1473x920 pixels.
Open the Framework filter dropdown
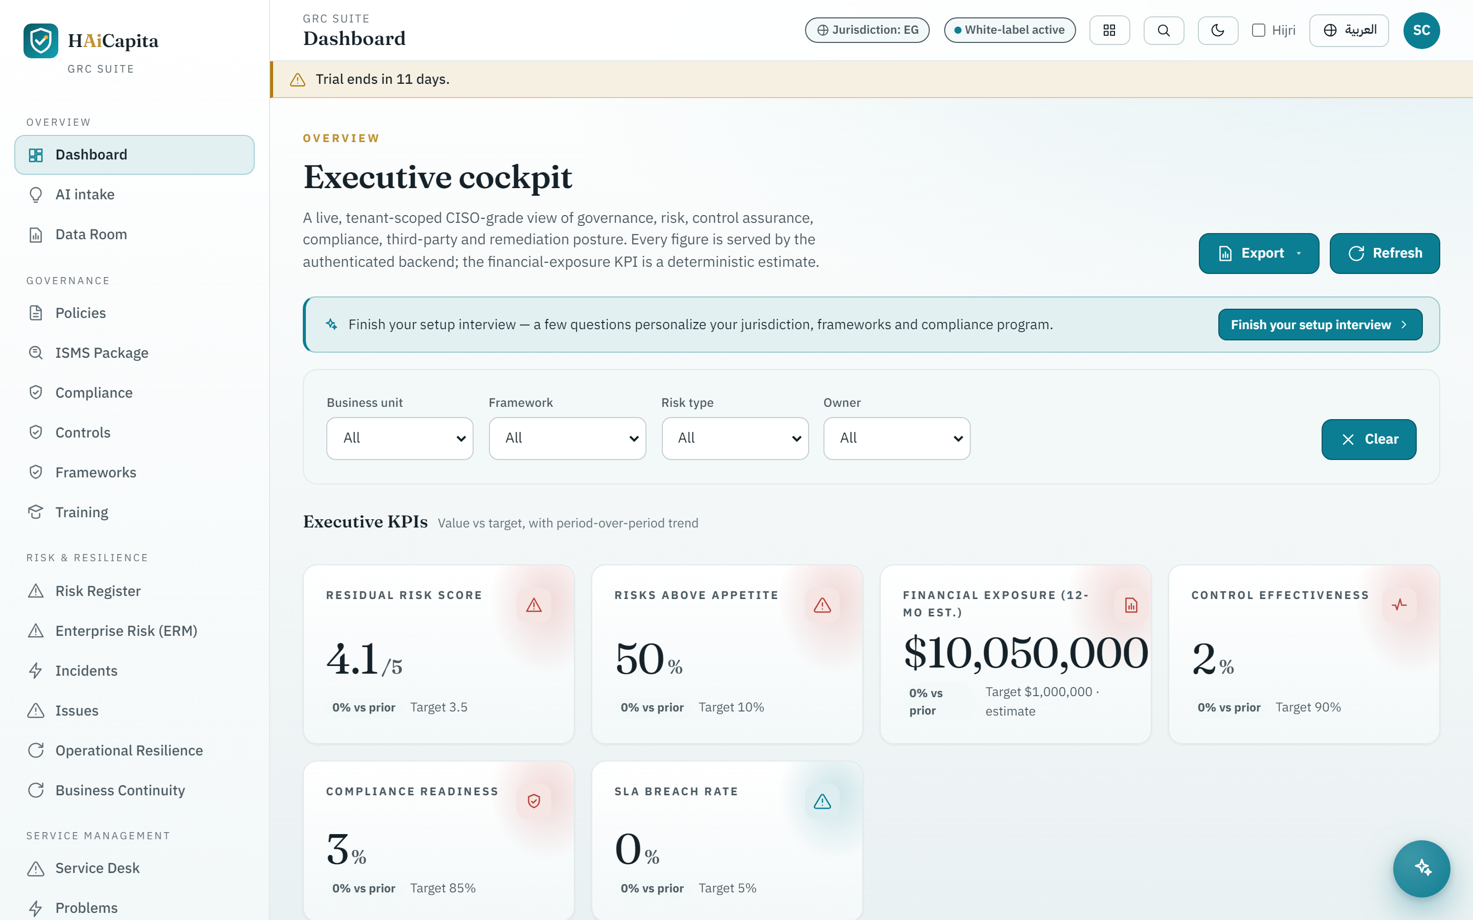pos(567,438)
